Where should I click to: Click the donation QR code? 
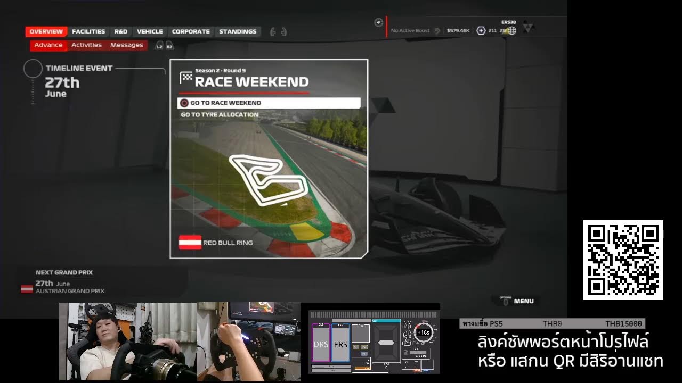coord(623,260)
